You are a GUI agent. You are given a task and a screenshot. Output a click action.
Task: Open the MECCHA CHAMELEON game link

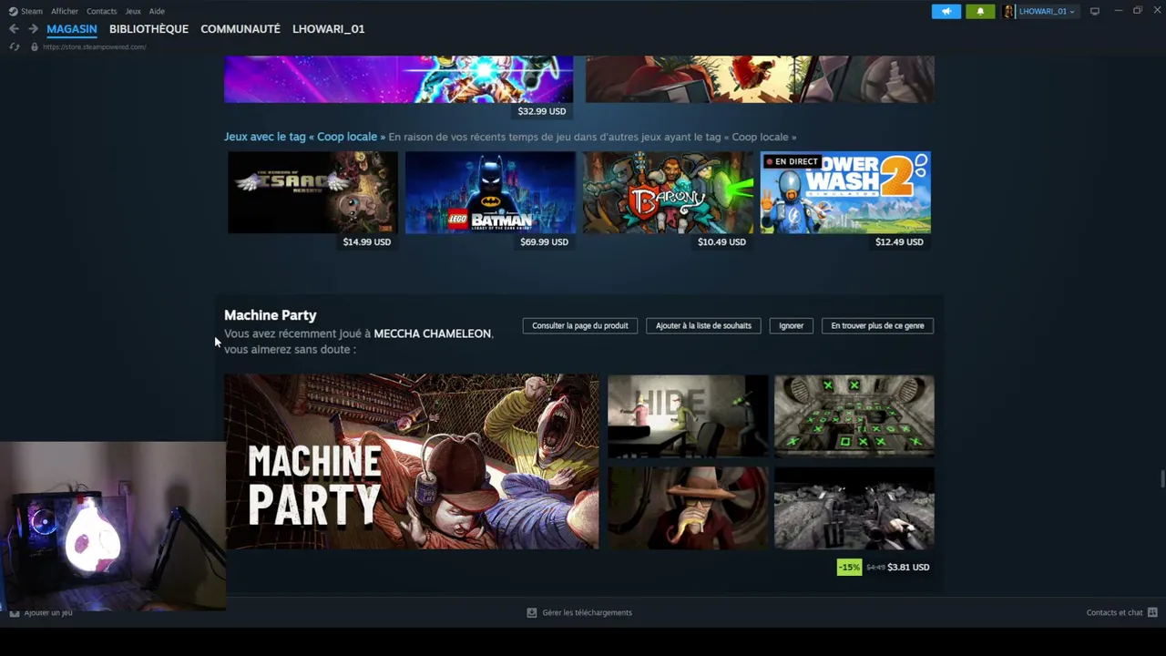tap(432, 333)
